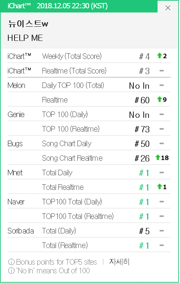Viewport: 180px width, 283px height.
Task: Click Naver TOP100 Total (Realtime) #1 rank
Action: click(x=144, y=216)
